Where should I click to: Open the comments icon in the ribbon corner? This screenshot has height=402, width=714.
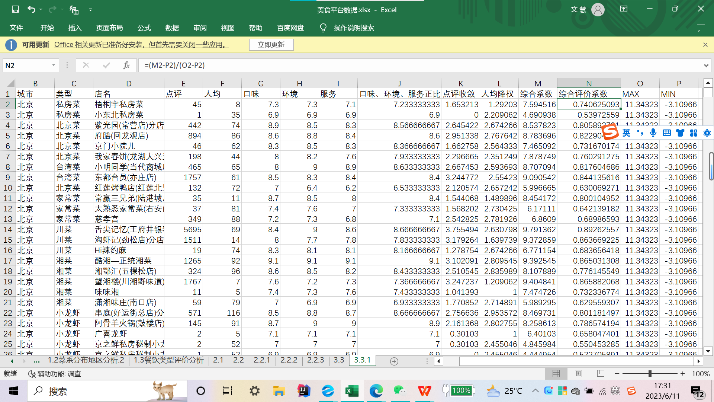pos(701,28)
